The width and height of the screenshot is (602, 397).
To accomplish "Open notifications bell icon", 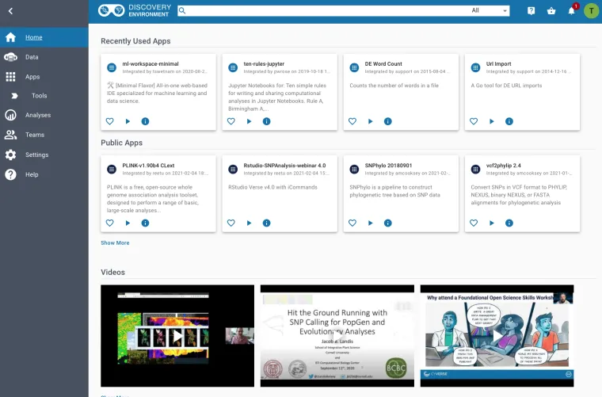I will (x=571, y=11).
